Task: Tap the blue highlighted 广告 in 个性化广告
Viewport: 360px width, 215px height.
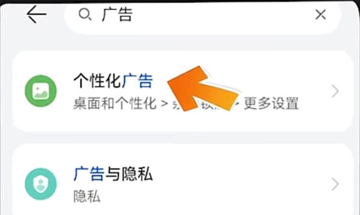Action: [x=137, y=81]
